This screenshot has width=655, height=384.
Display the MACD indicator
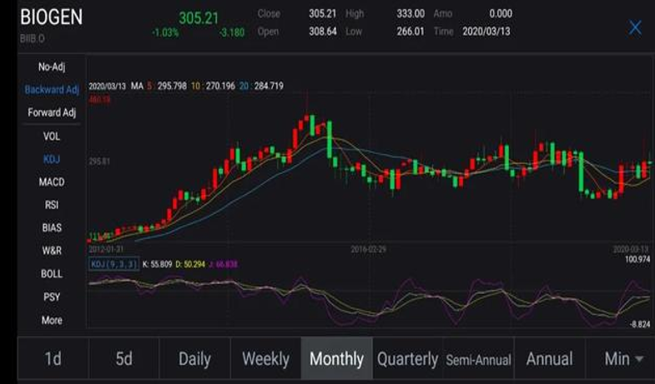(52, 182)
